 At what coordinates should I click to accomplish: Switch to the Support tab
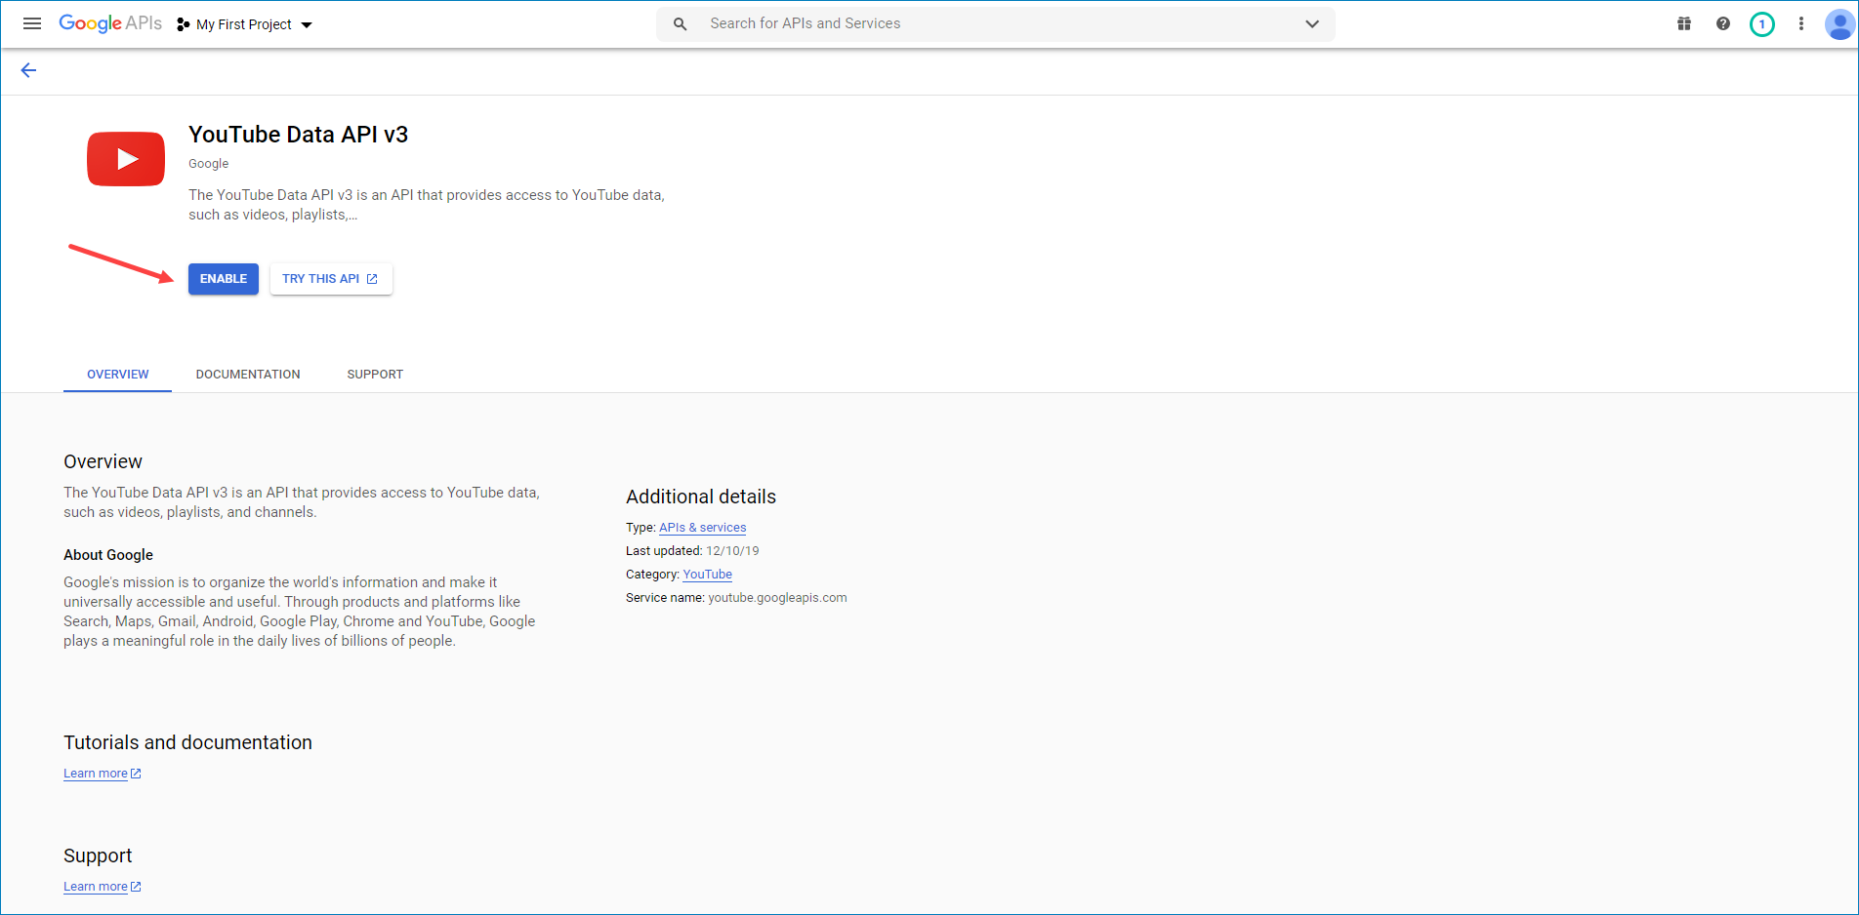(375, 375)
